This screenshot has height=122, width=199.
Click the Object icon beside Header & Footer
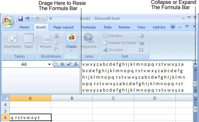point(141,43)
